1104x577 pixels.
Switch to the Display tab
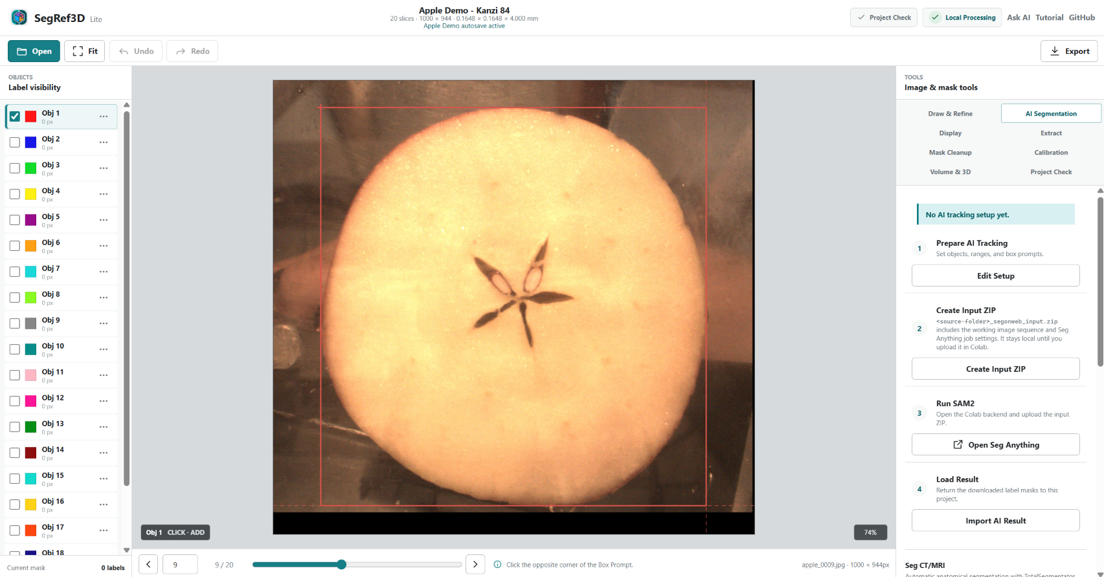[950, 133]
